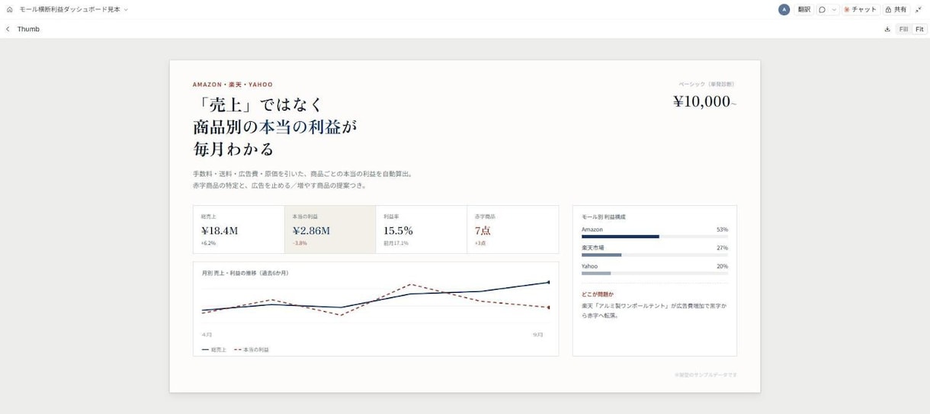This screenshot has width=930, height=414.
Task: Click the chart title 月別 売上・利益の推移
Action: (245, 273)
